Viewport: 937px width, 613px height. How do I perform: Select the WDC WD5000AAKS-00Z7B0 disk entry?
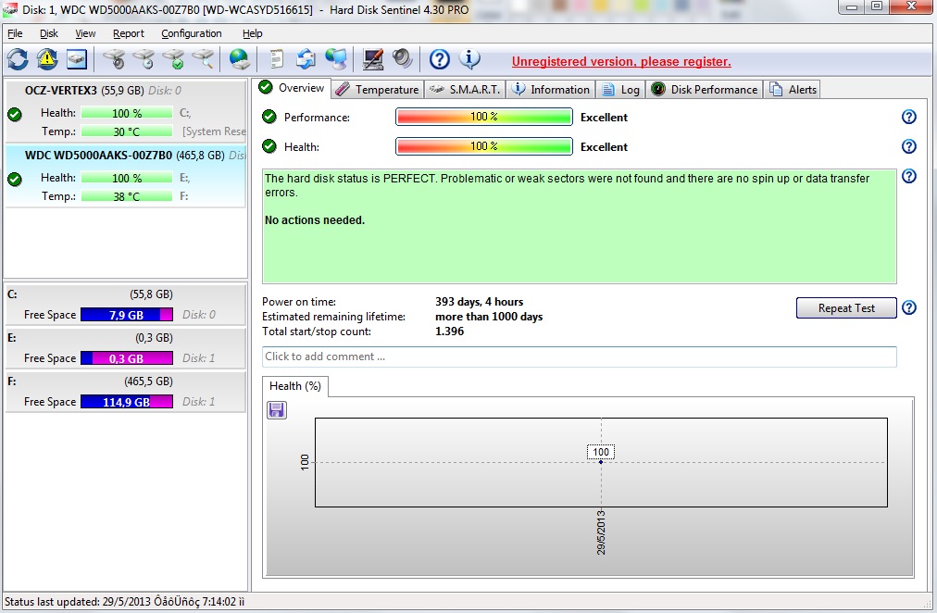(126, 176)
